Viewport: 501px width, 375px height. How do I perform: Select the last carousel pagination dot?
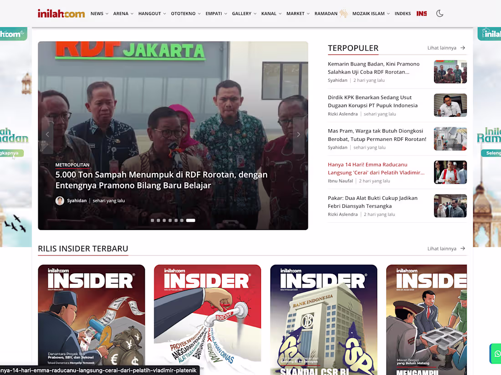click(x=190, y=220)
